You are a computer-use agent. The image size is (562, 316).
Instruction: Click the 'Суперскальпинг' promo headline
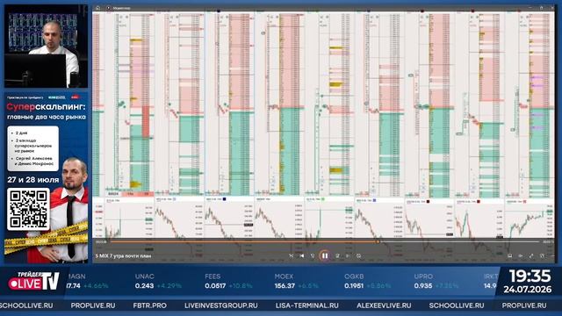46,107
